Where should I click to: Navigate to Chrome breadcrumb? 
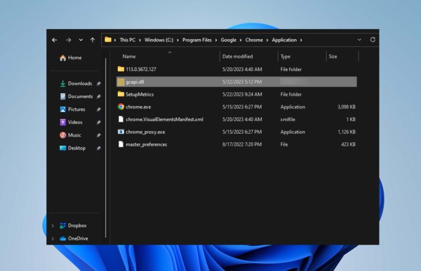[x=254, y=40]
